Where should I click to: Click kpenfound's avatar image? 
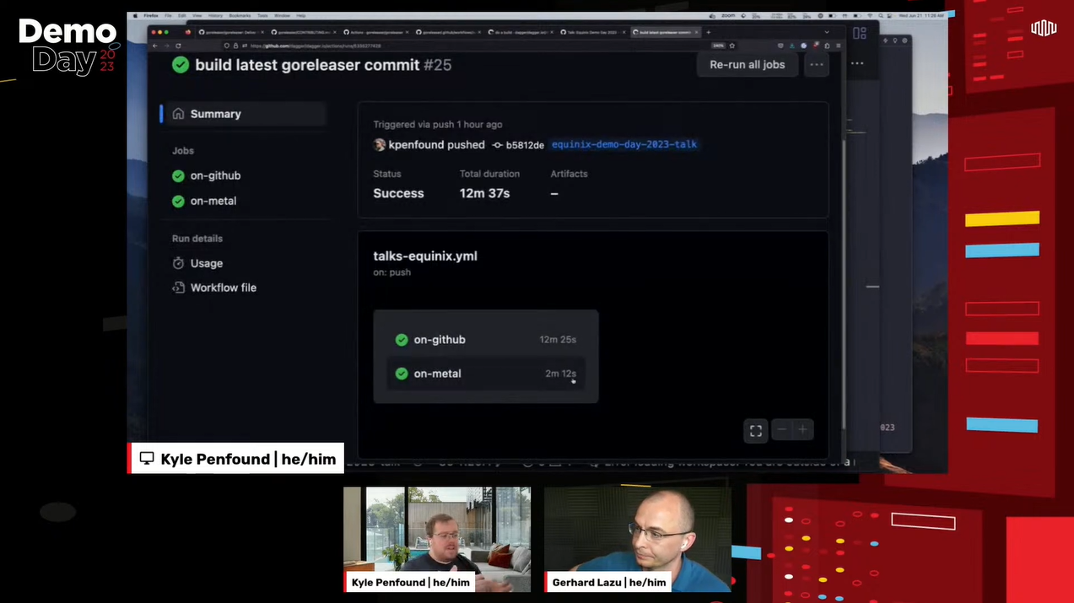tap(380, 144)
